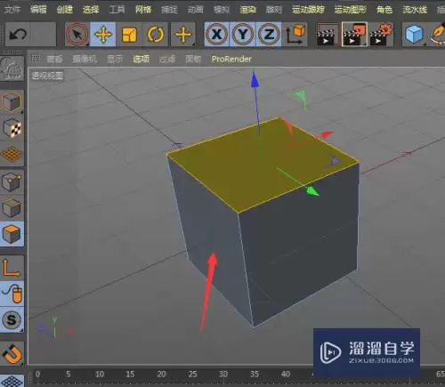Open the 创建 menu

tap(64, 10)
